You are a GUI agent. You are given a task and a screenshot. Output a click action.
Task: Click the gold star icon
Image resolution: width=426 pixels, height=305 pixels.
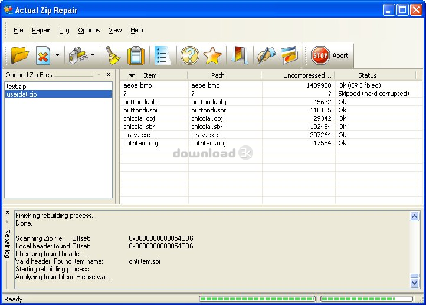pos(212,55)
